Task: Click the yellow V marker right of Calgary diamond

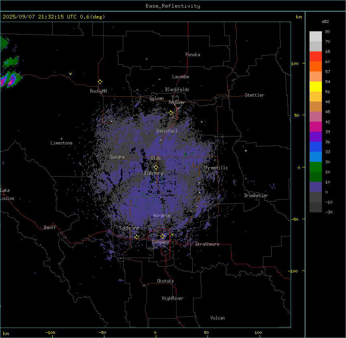Action: pos(172,234)
